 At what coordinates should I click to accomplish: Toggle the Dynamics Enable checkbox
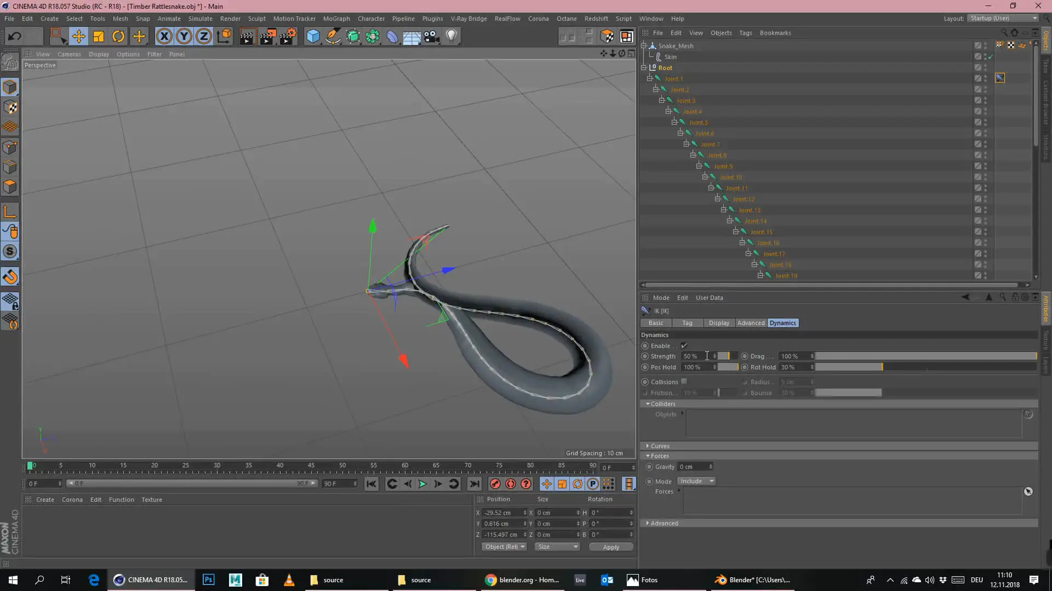[x=684, y=345]
